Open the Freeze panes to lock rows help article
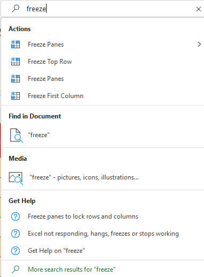 (102, 216)
